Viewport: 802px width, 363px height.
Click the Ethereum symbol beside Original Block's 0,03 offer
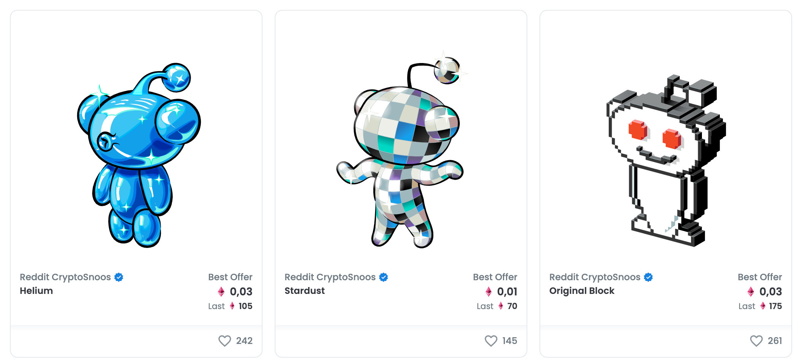(x=750, y=292)
